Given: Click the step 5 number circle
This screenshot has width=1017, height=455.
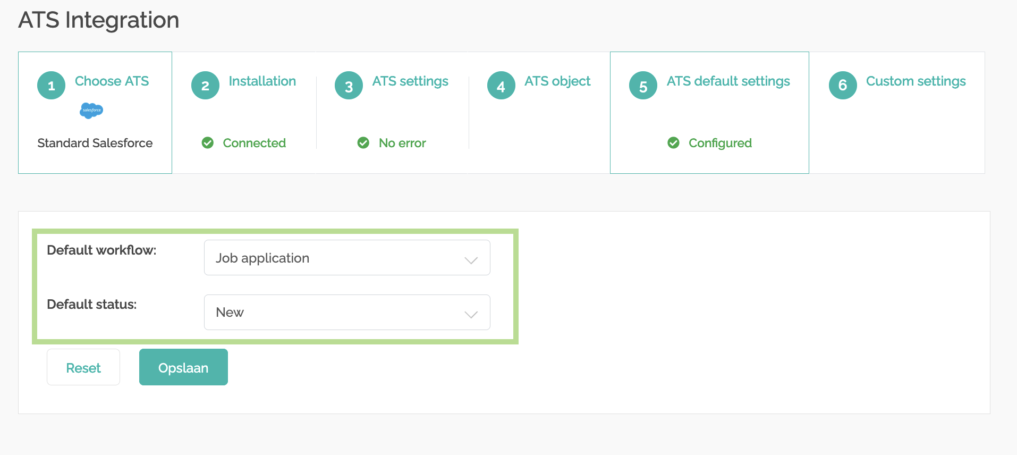Looking at the screenshot, I should click(643, 86).
